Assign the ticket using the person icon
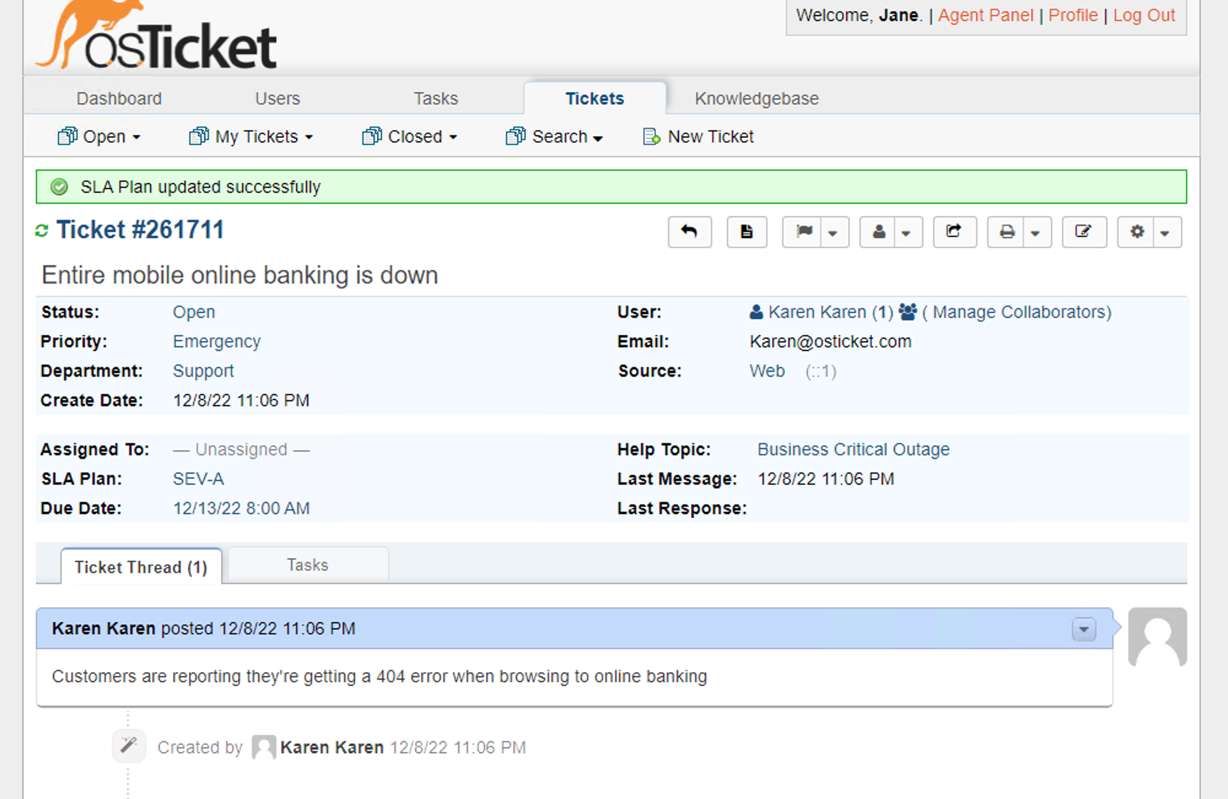This screenshot has width=1228, height=799. pyautogui.click(x=879, y=232)
